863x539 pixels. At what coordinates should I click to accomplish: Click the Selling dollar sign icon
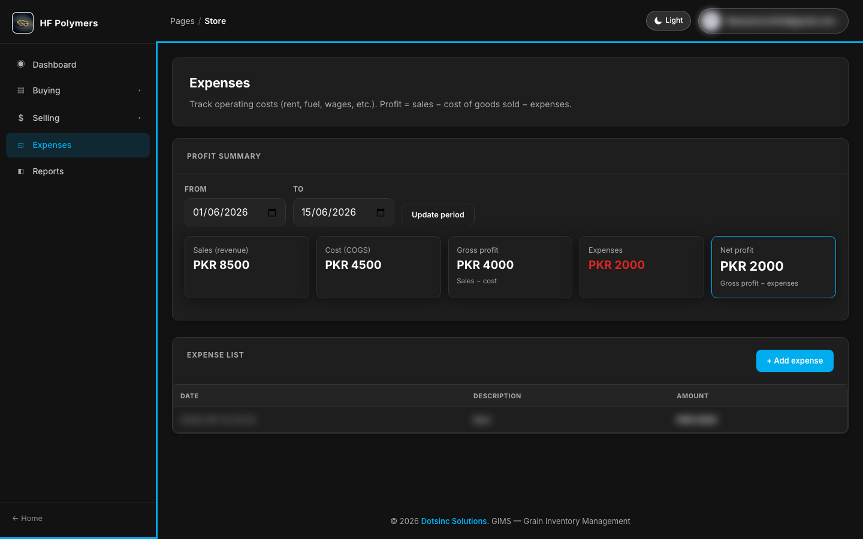click(21, 118)
